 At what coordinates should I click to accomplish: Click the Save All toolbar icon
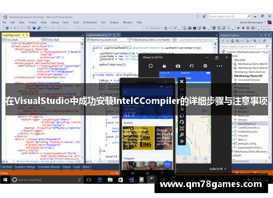[39, 28]
